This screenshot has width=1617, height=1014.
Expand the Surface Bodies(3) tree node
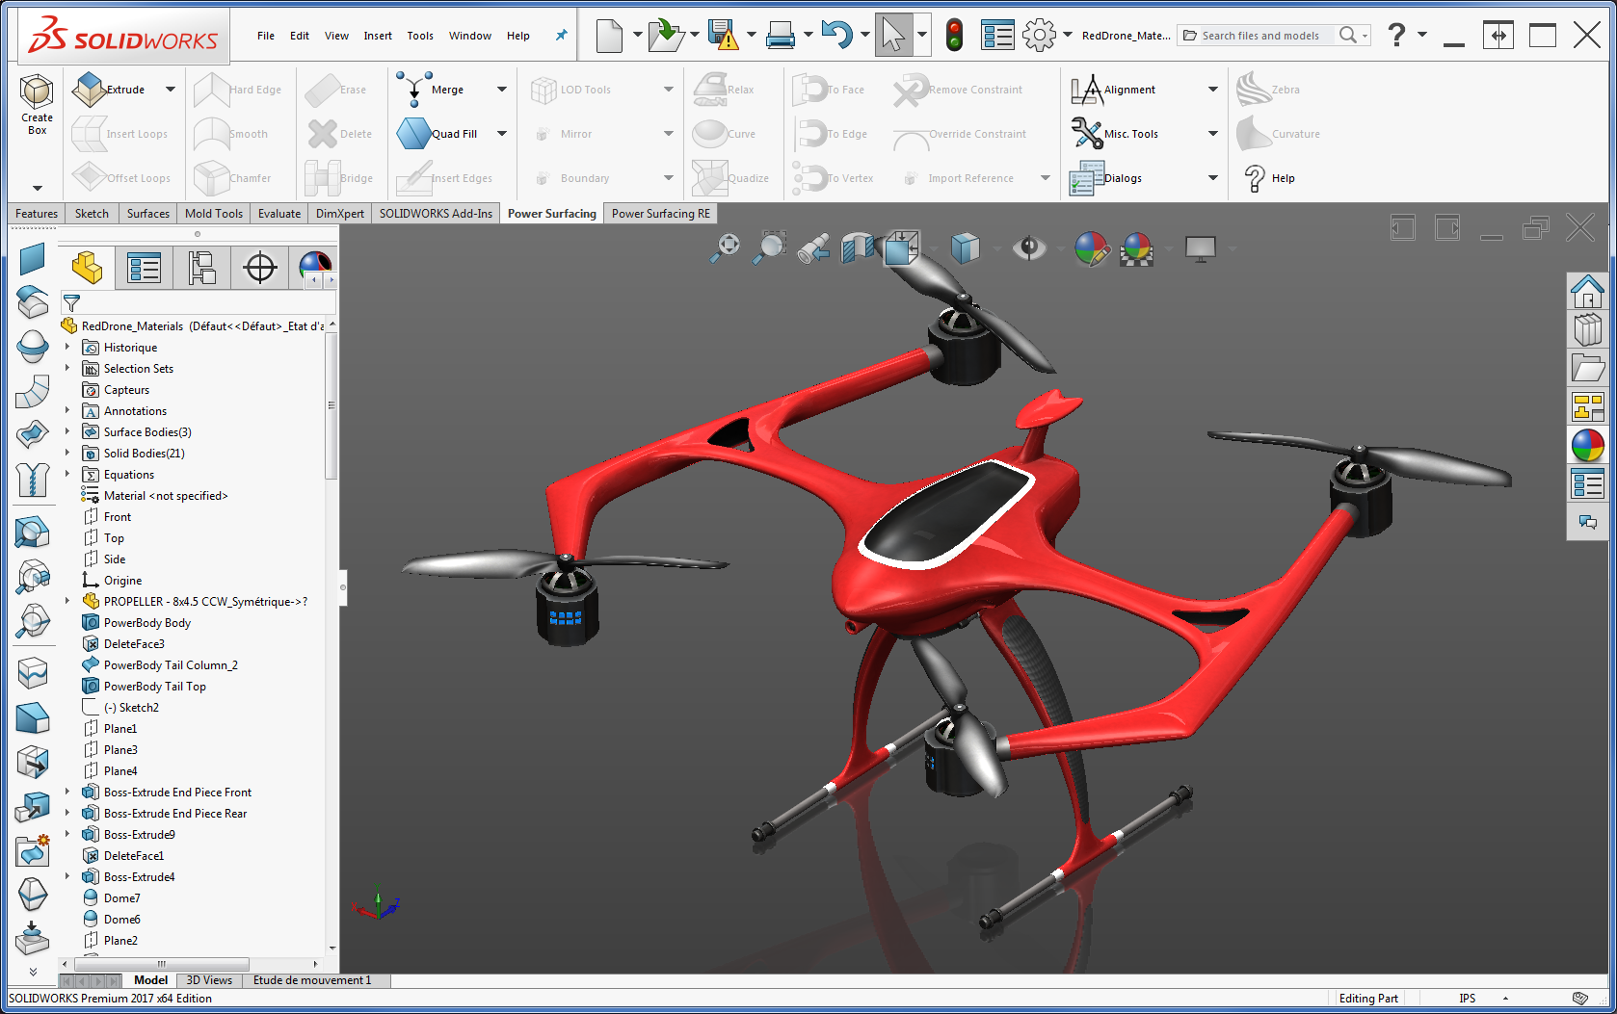(x=66, y=431)
